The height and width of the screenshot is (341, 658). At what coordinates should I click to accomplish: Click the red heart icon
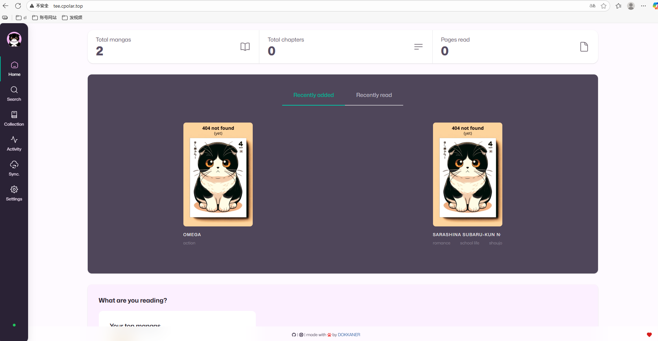coord(649,335)
